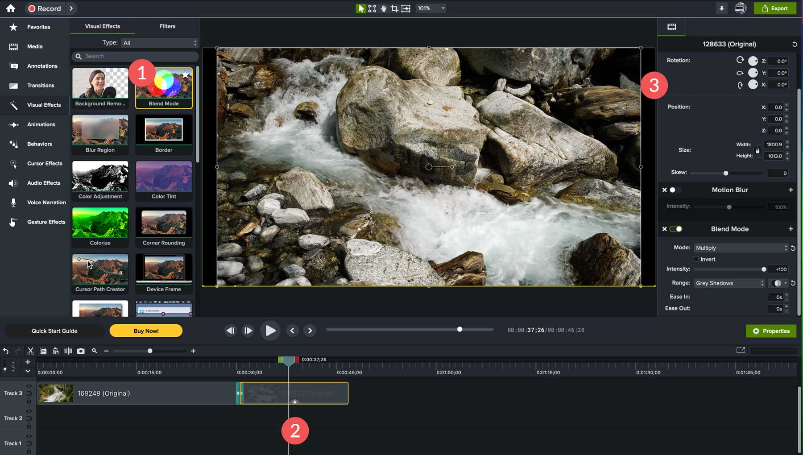Open the Mode dropdown showing Multiply
803x455 pixels.
pos(741,248)
